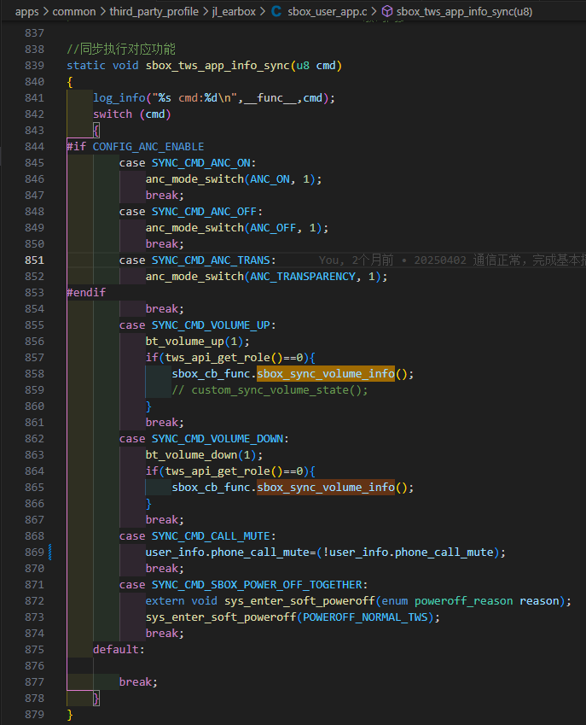Expand the chevron after sbox_user_app.c breadcrumb

click(x=374, y=12)
